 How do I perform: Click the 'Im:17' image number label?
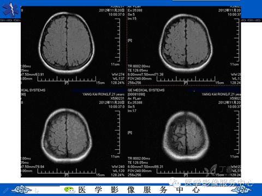pyautogui.click(x=132, y=111)
